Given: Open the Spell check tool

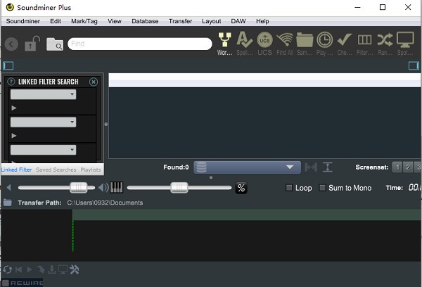Looking at the screenshot, I should point(244,41).
